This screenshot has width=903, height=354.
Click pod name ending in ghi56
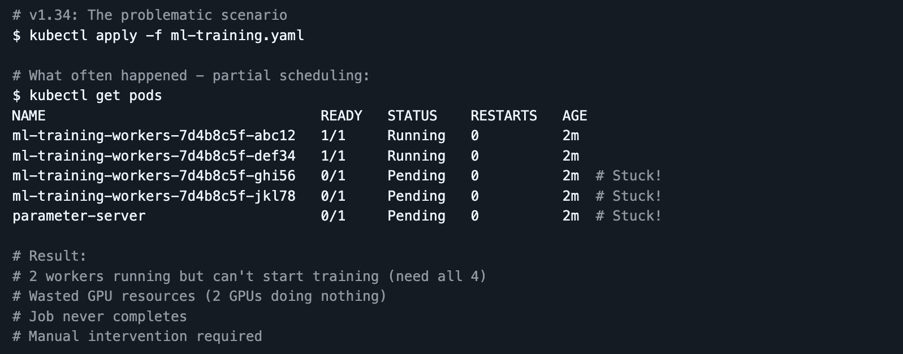(x=154, y=176)
